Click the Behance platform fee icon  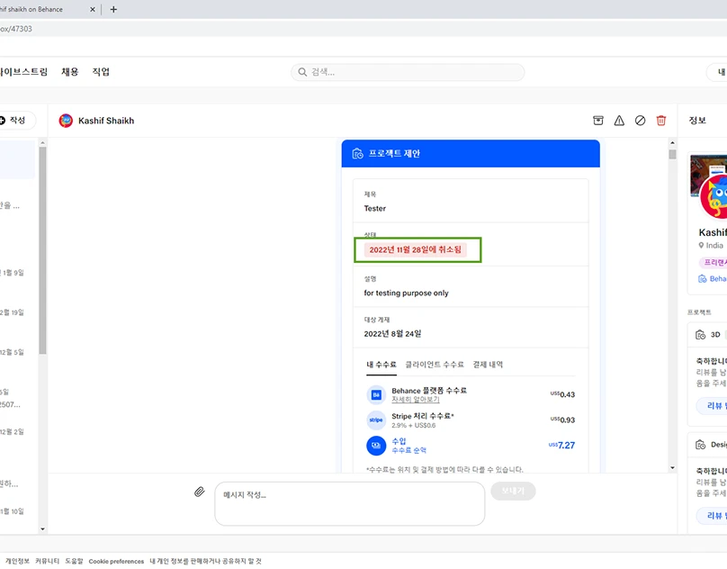pos(376,394)
